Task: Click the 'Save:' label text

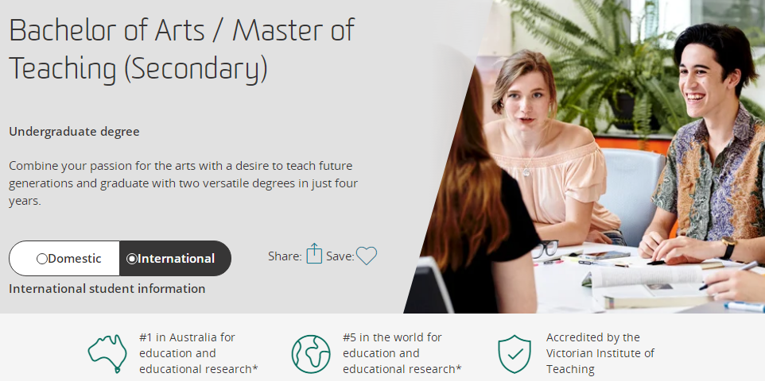Action: pos(340,256)
